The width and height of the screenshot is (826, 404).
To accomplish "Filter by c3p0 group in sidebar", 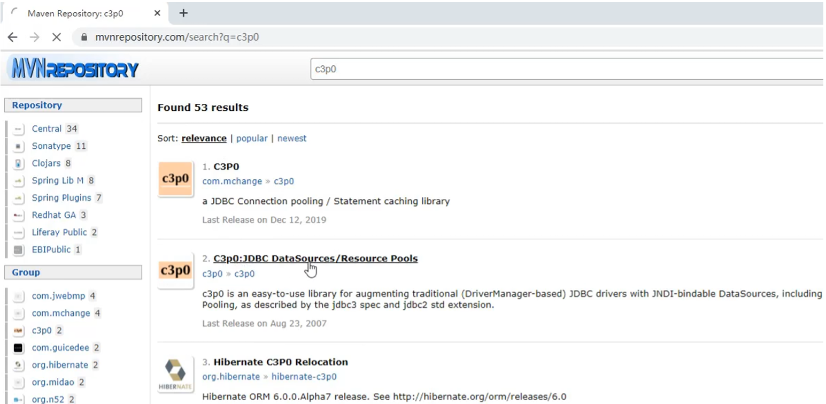I will tap(42, 331).
